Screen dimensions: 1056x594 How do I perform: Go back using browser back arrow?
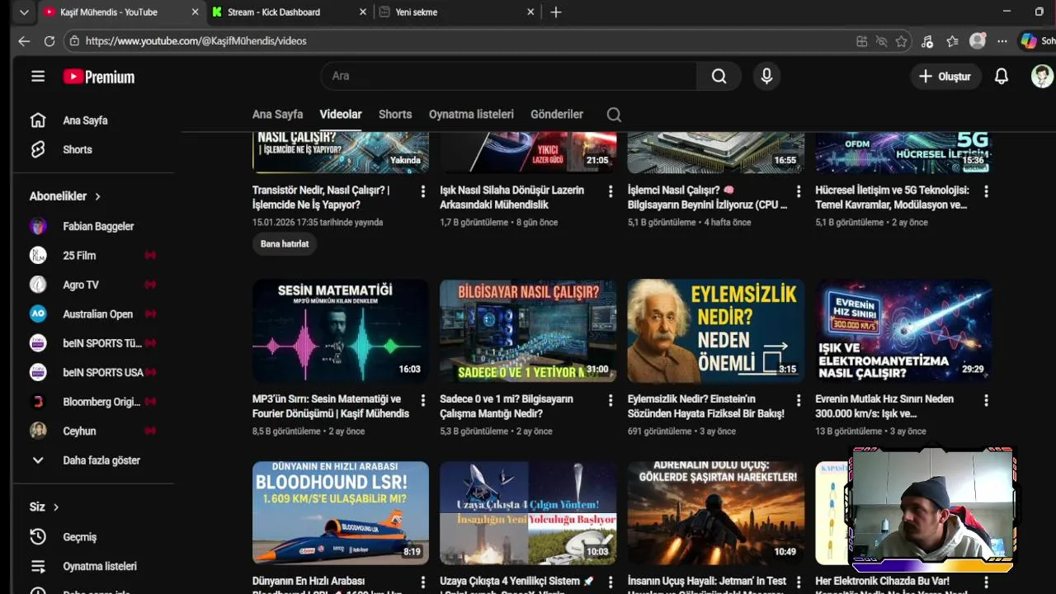click(24, 41)
